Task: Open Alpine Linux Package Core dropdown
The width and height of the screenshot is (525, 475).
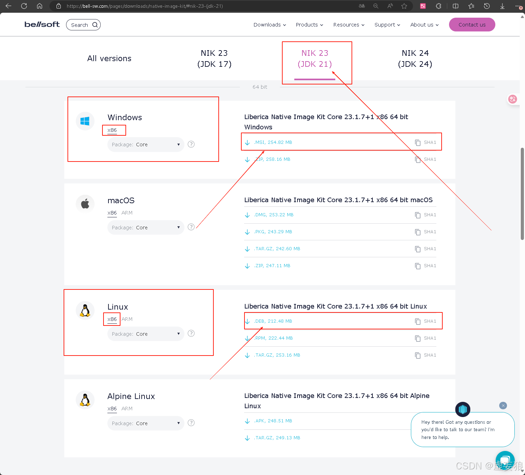Action: pyautogui.click(x=146, y=423)
